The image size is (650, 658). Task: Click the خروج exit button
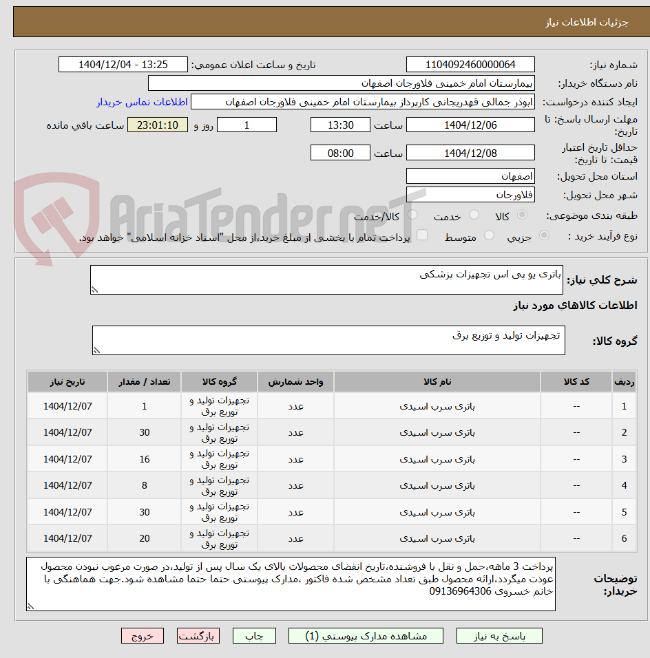click(x=143, y=636)
